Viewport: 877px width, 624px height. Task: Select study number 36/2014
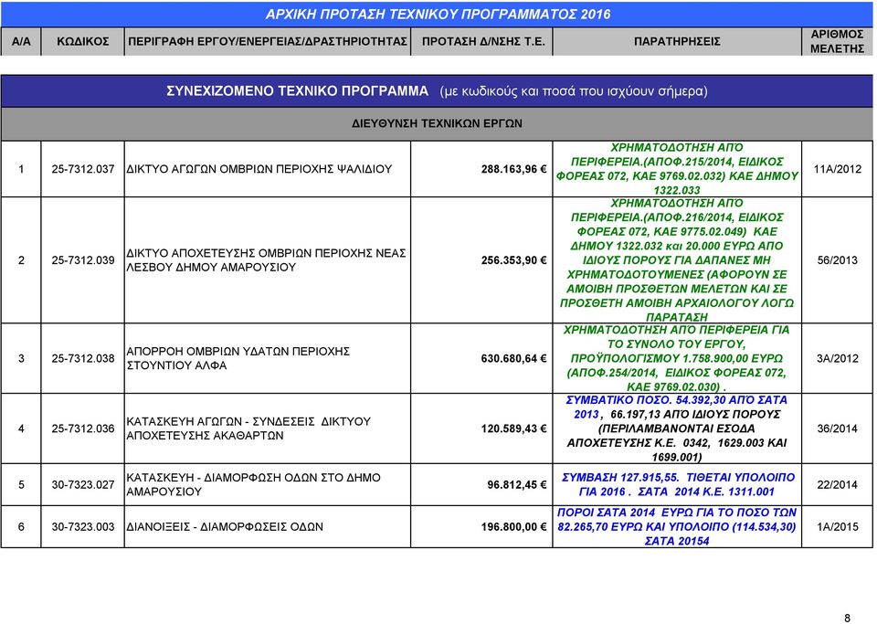[838, 428]
